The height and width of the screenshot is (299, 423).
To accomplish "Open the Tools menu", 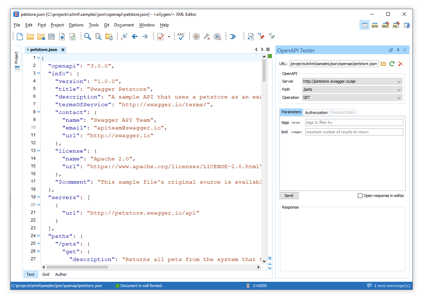I will pyautogui.click(x=94, y=25).
